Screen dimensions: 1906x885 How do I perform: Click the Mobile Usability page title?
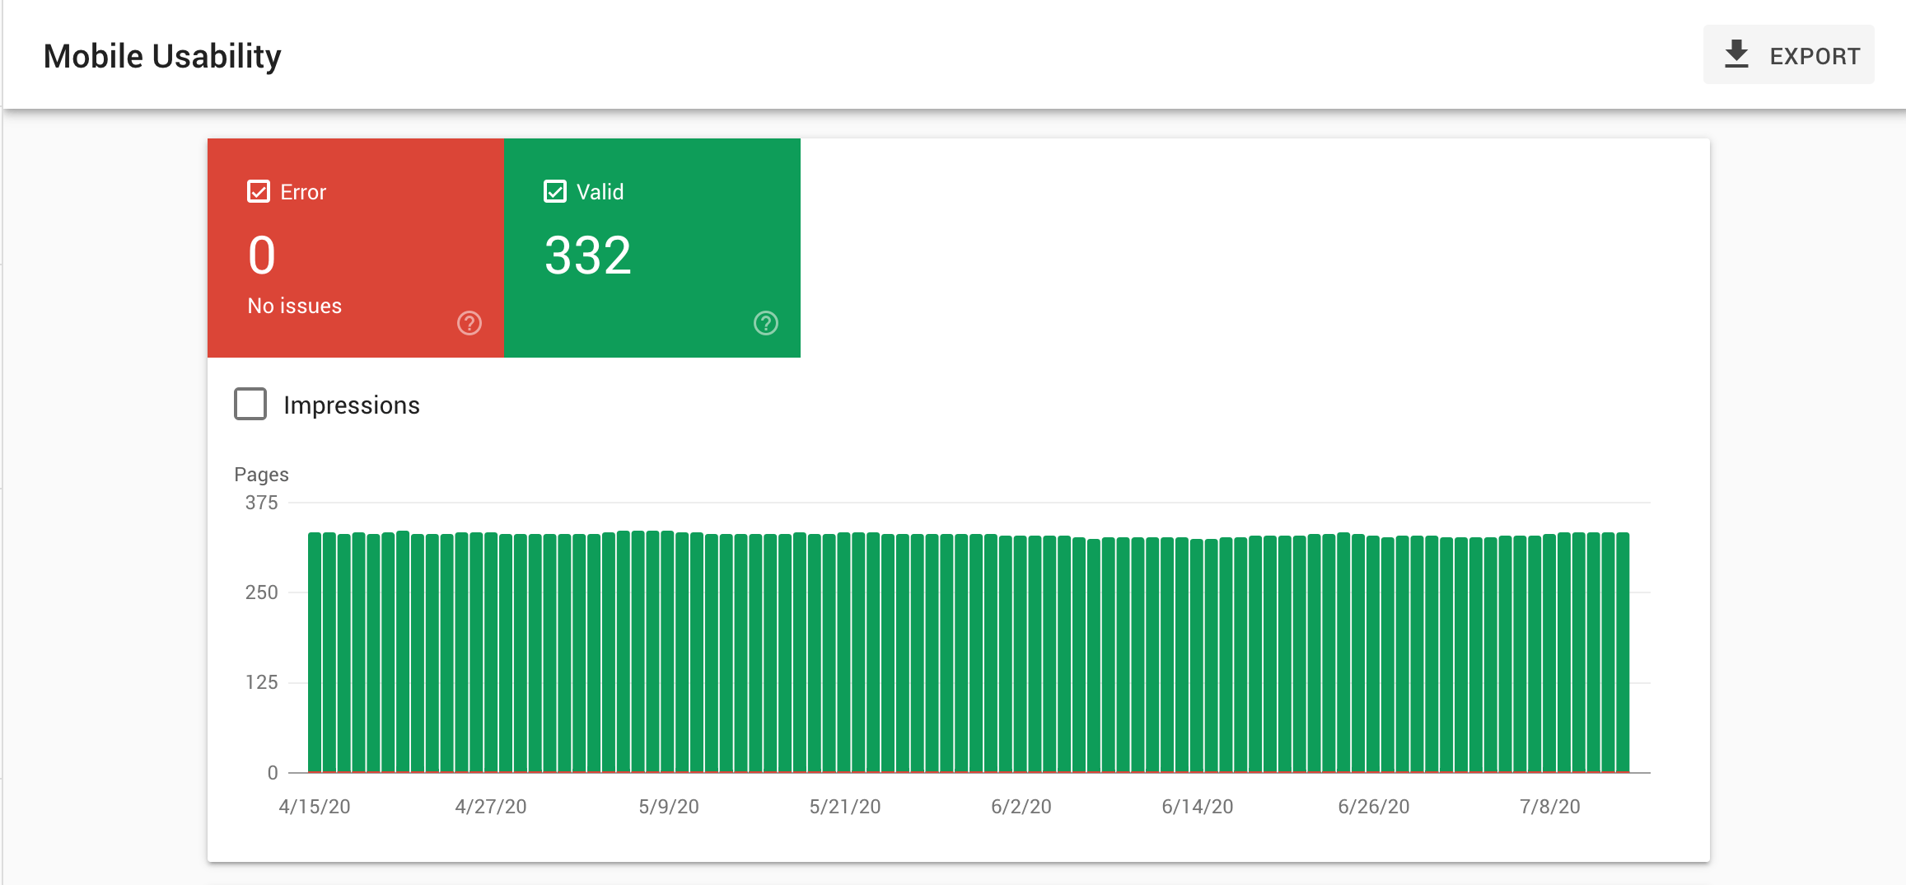click(x=162, y=56)
